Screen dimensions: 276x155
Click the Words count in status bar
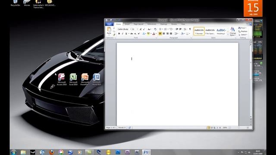pos(122,127)
